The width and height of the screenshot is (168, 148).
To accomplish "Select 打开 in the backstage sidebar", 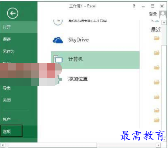I will tap(19, 27).
